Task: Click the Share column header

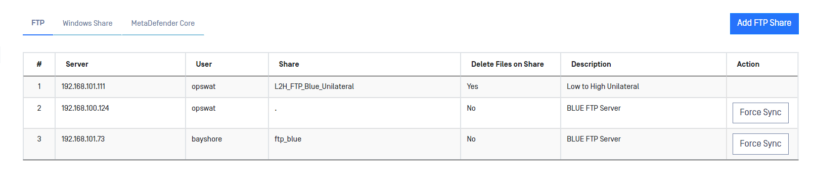Action: [x=289, y=64]
